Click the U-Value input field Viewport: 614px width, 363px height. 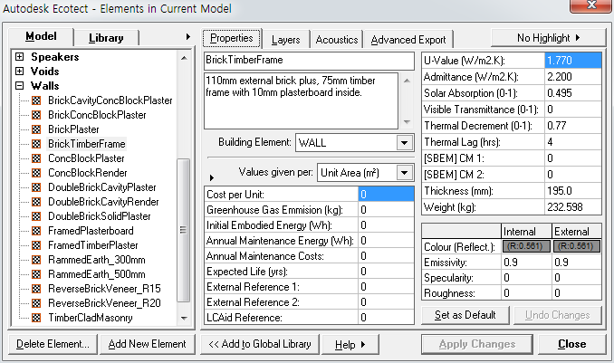(572, 61)
